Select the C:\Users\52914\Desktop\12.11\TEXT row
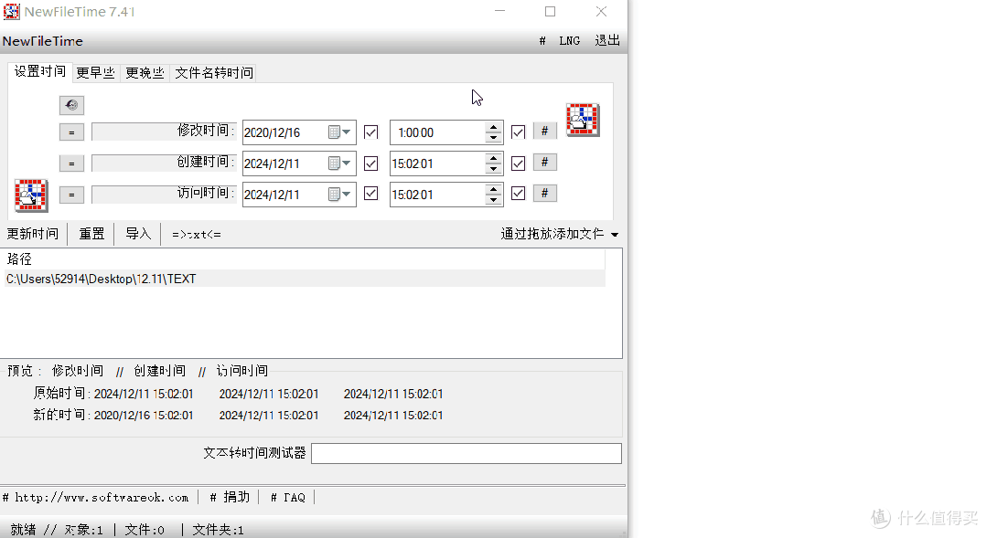The image size is (987, 538). 306,279
